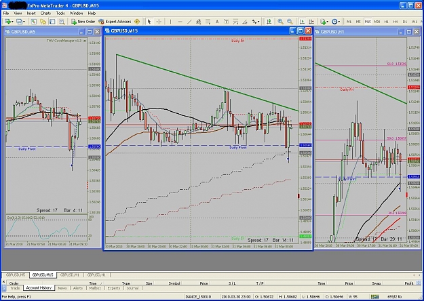This screenshot has width=424, height=301.
Task: Select the Fibonacci retracement tool
Action: [x=235, y=22]
